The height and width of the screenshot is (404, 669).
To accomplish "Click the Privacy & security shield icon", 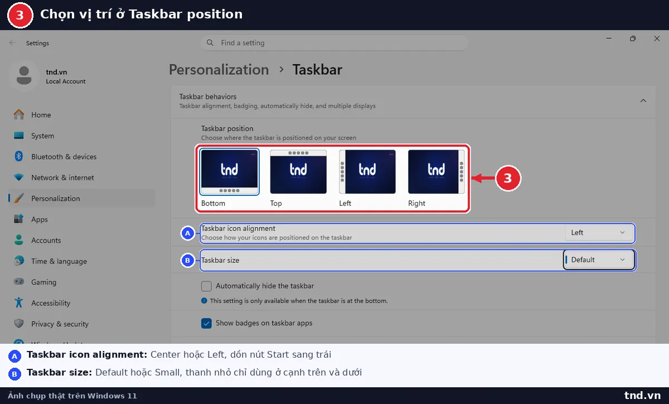I will (19, 324).
